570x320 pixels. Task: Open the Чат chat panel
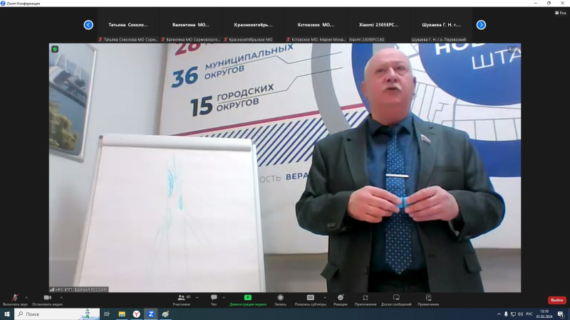pyautogui.click(x=214, y=299)
